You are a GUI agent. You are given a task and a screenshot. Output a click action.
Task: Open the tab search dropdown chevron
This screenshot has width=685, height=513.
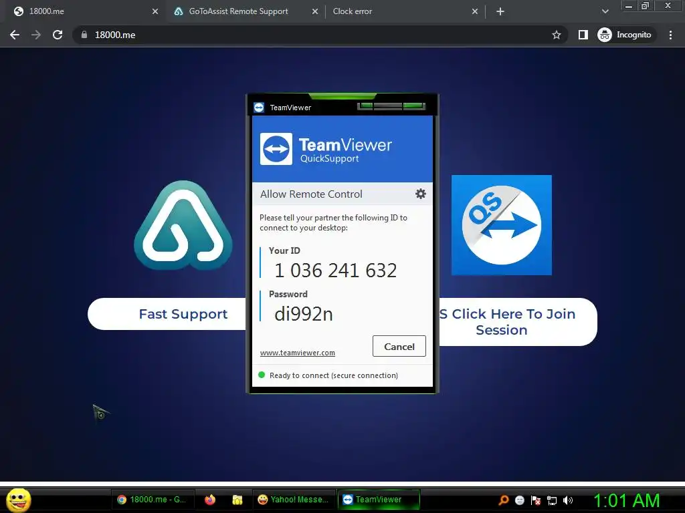click(x=605, y=12)
